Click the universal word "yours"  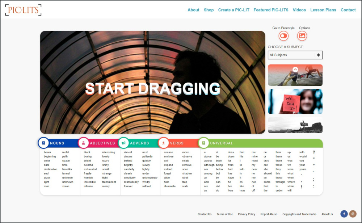(x=303, y=169)
